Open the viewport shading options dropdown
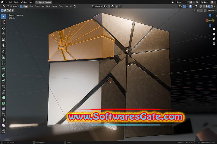This screenshot has width=217, height=144. [x=214, y=6]
